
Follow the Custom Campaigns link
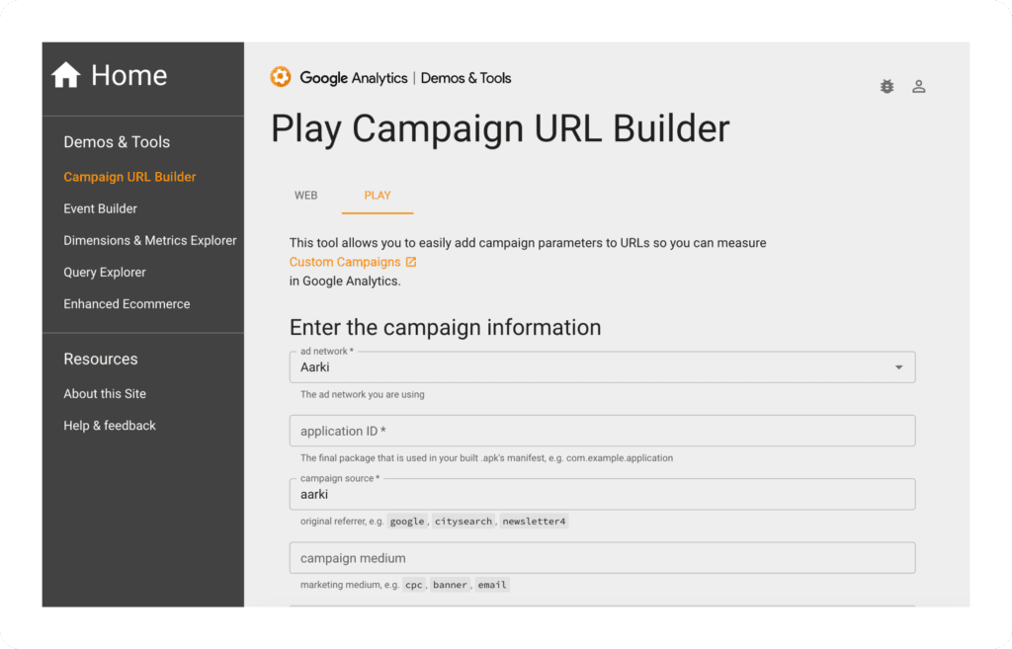point(345,263)
